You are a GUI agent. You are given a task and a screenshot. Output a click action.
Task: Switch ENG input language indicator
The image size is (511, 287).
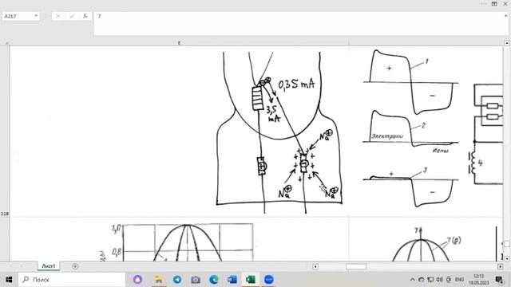[460, 280]
